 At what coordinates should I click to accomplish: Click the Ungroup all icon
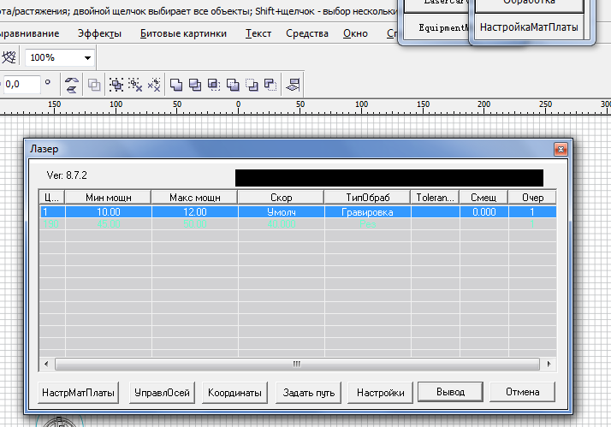154,85
